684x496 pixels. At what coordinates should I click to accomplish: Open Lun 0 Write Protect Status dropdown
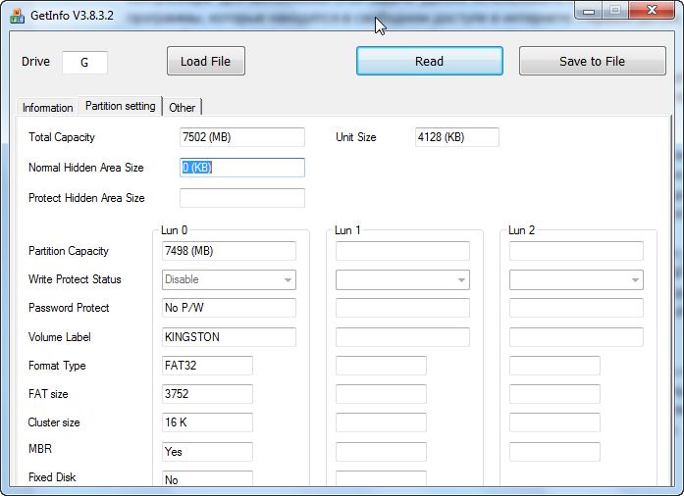pyautogui.click(x=229, y=279)
